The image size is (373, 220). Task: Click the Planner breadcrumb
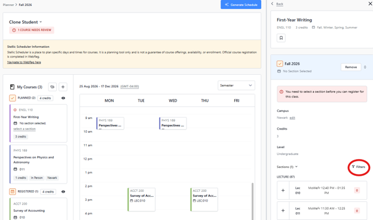[8, 5]
